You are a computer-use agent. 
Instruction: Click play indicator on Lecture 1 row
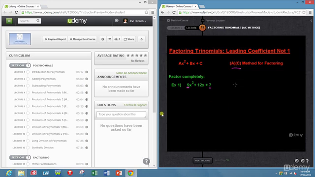(87, 72)
